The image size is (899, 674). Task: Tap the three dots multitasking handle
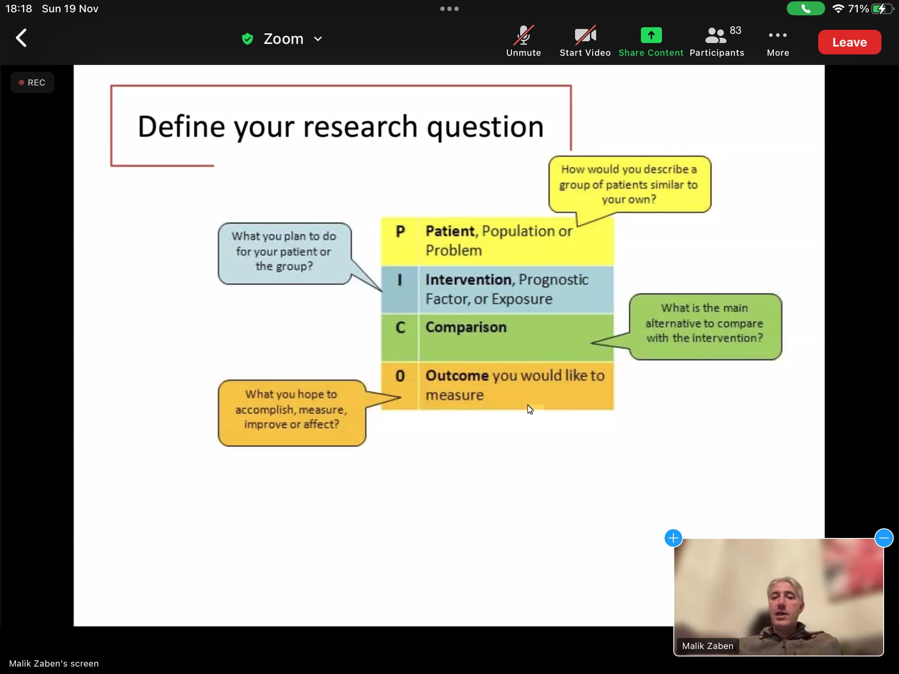pyautogui.click(x=449, y=9)
